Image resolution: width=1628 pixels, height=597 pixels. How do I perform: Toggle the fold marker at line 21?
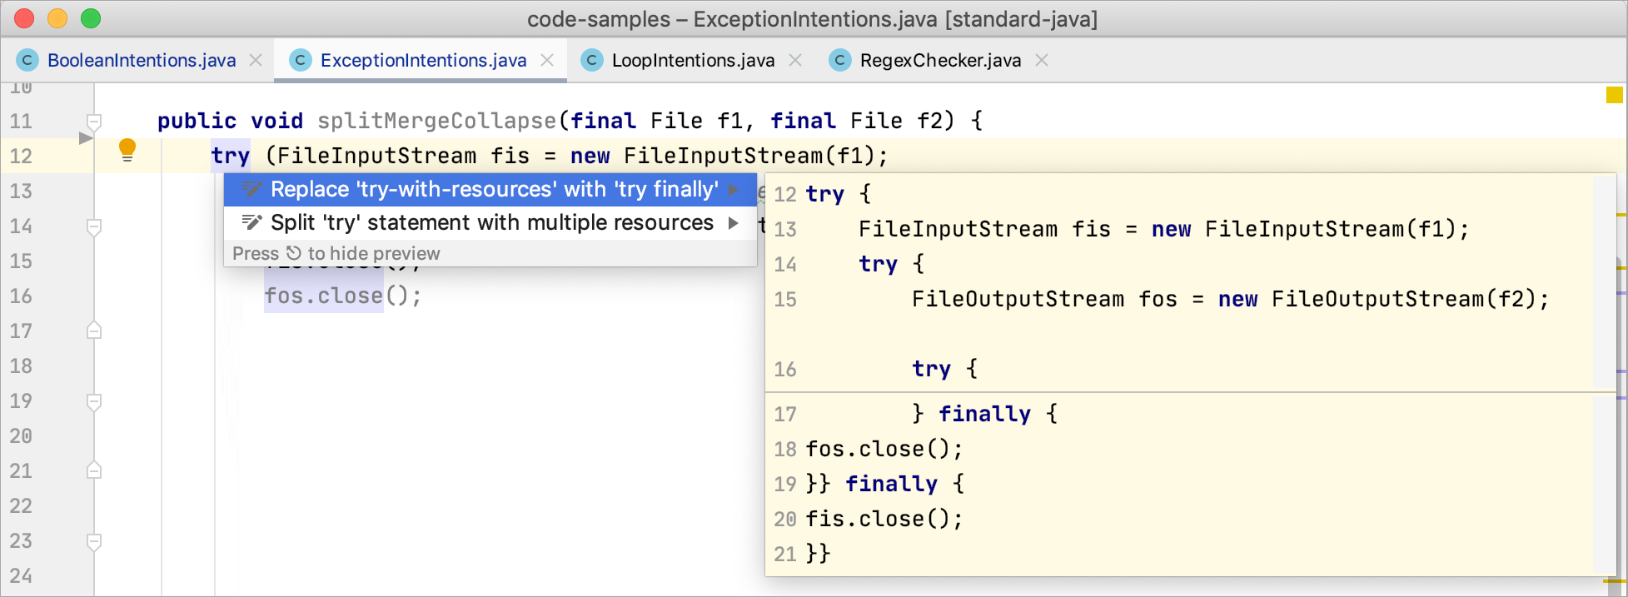point(94,470)
